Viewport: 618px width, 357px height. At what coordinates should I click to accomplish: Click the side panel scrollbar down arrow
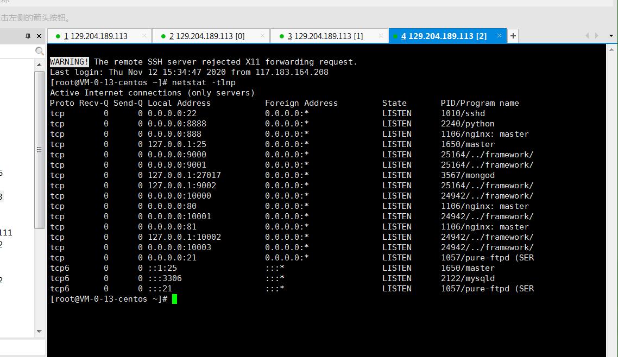click(x=39, y=331)
